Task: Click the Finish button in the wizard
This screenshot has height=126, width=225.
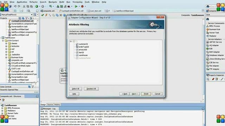Action: (146, 94)
